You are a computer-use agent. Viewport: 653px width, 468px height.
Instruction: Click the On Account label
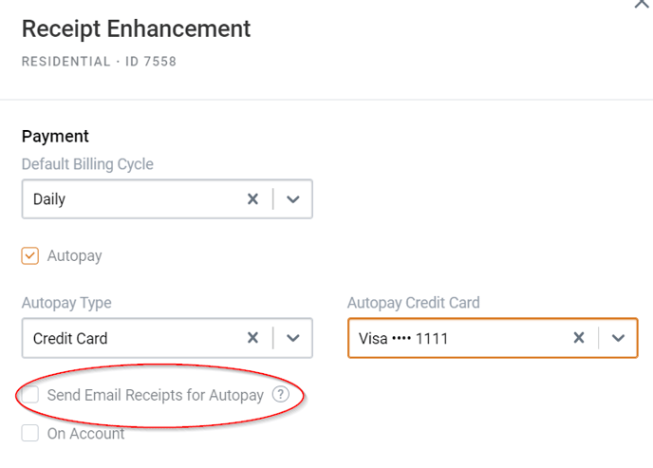click(85, 434)
